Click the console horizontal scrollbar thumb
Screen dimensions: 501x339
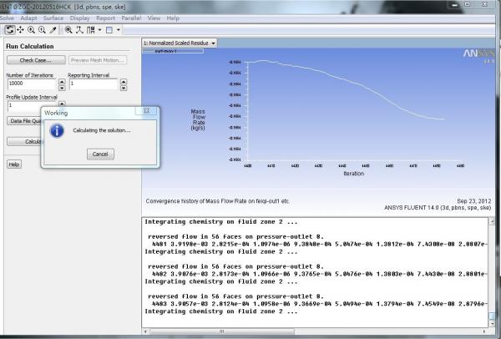(222, 331)
